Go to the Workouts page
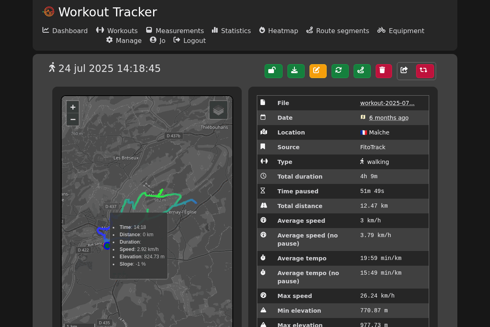The image size is (490, 327). tap(117, 31)
